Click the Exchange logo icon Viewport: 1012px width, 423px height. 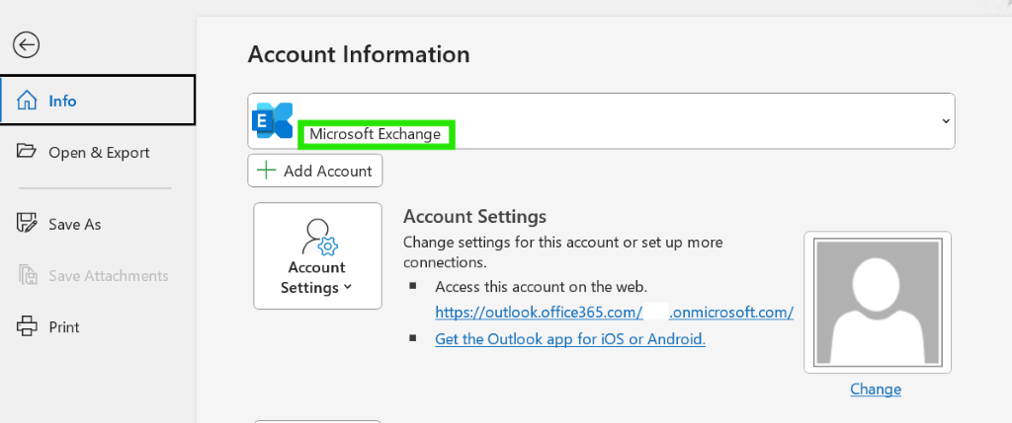[x=273, y=120]
